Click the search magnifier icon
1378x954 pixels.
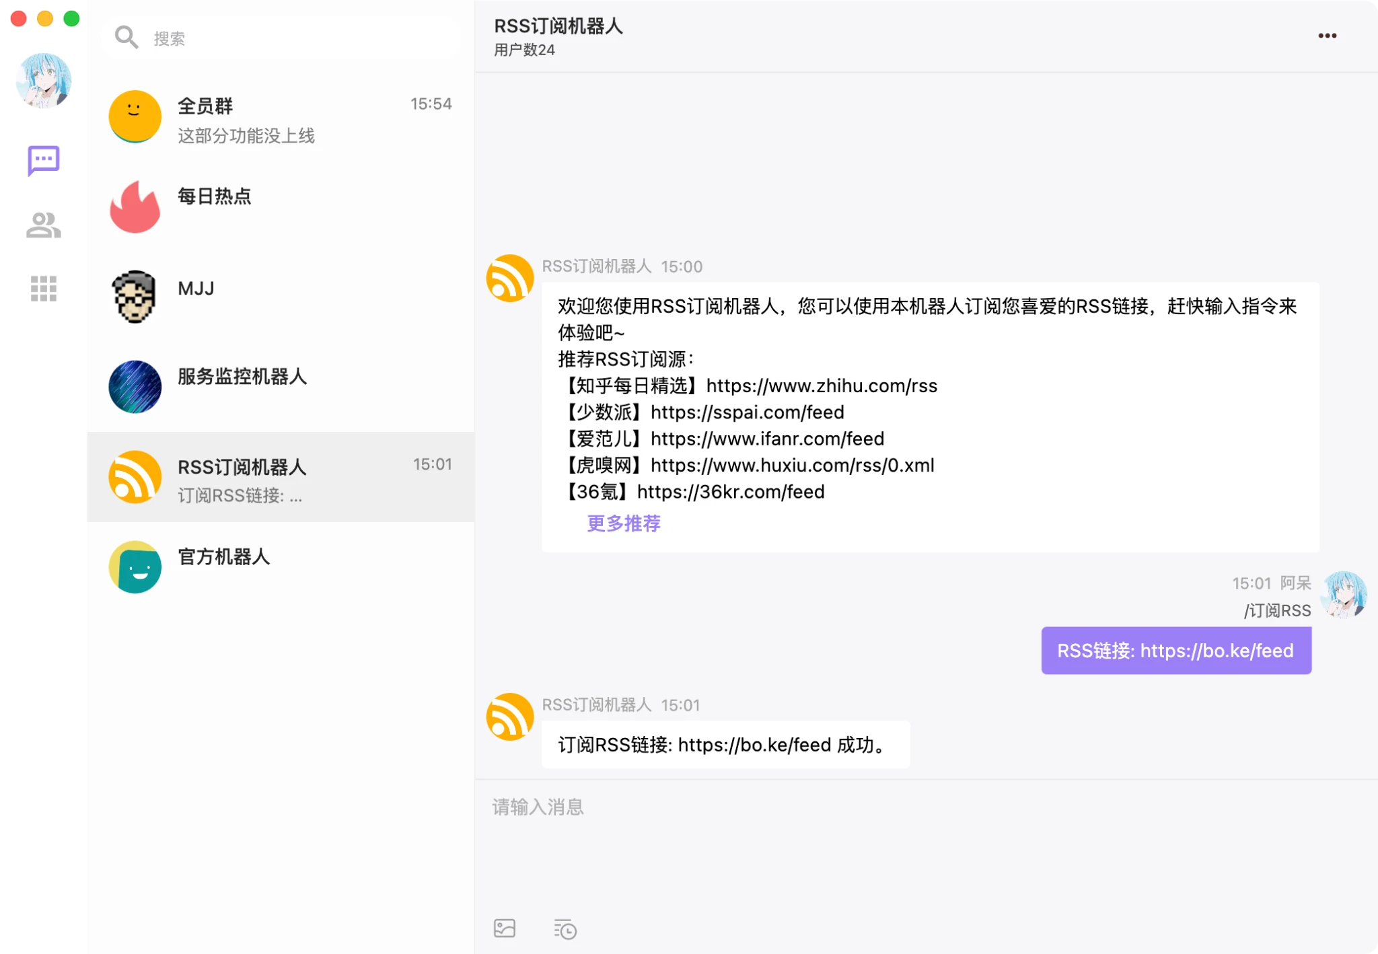click(x=126, y=38)
